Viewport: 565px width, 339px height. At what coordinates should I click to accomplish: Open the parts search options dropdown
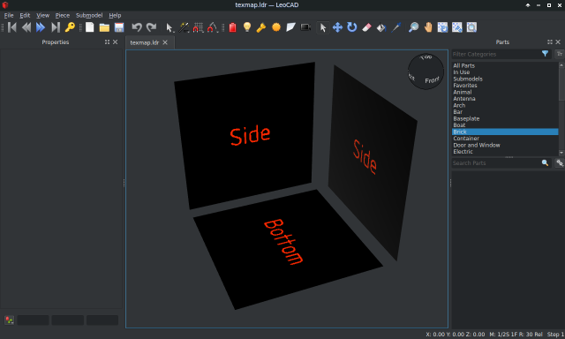[560, 162]
